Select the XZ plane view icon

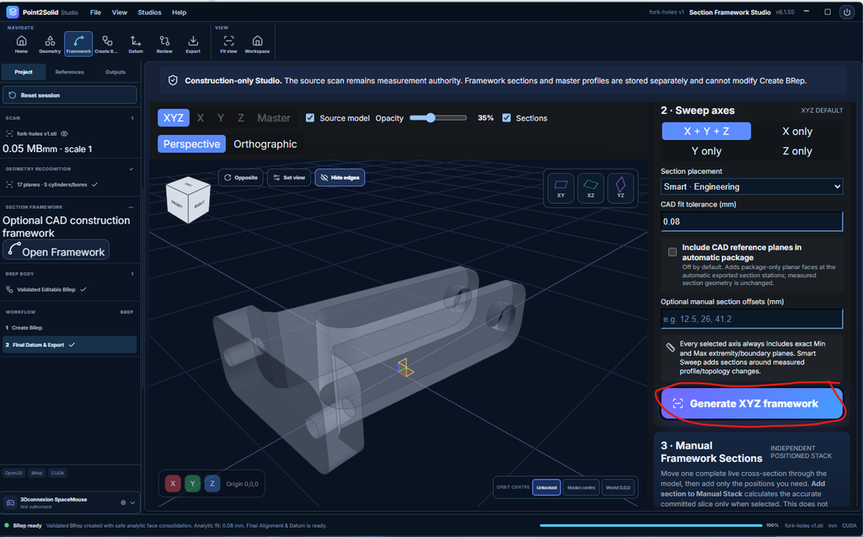591,188
